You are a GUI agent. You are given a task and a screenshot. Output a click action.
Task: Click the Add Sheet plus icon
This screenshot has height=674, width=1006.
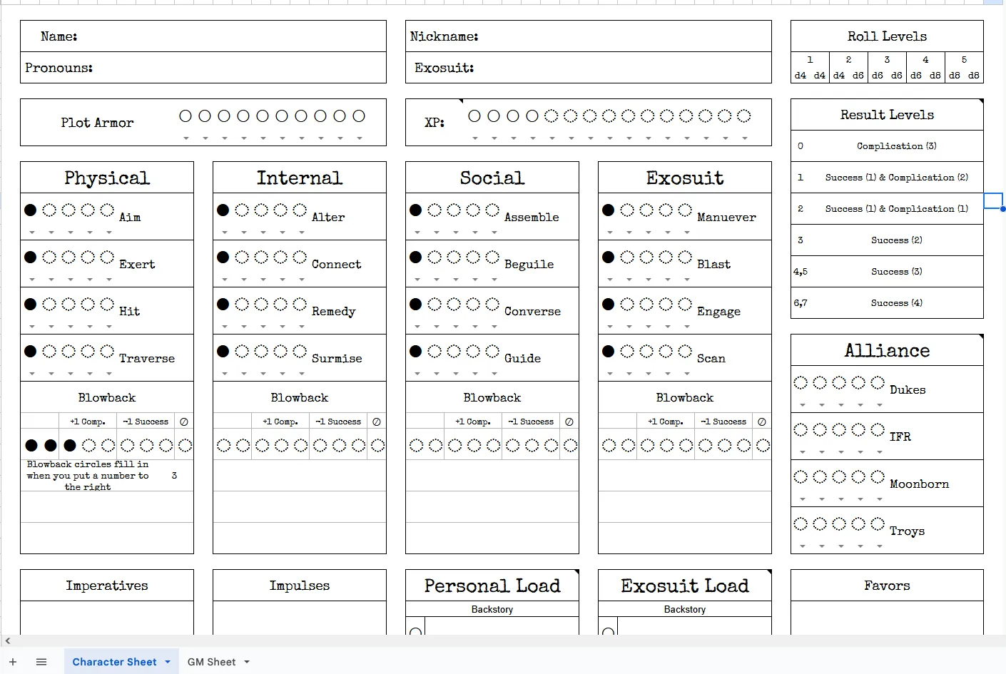(x=13, y=662)
